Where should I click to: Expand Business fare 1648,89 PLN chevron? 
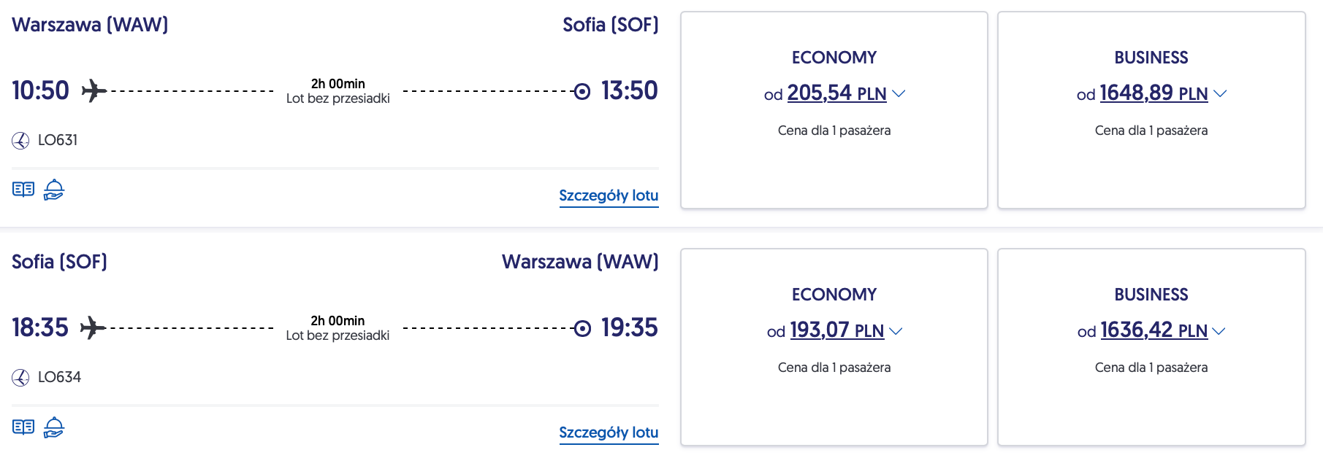(x=1220, y=93)
